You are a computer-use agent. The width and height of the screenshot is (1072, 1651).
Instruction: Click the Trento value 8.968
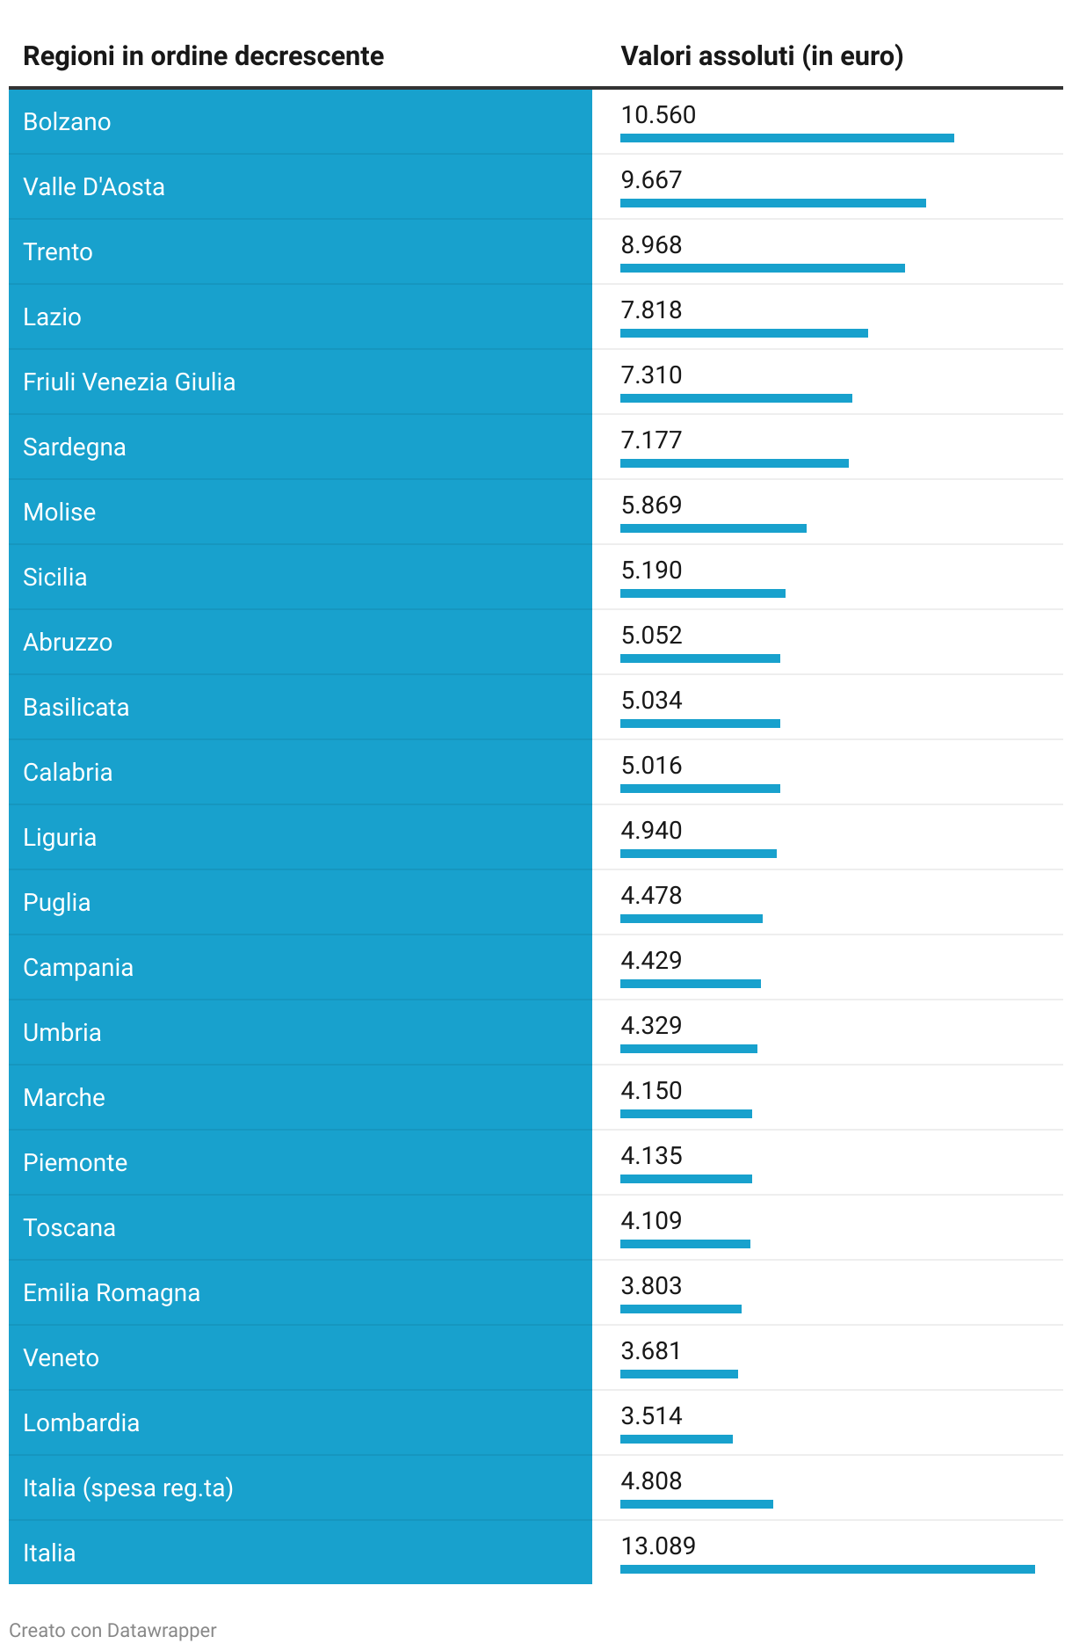651,245
